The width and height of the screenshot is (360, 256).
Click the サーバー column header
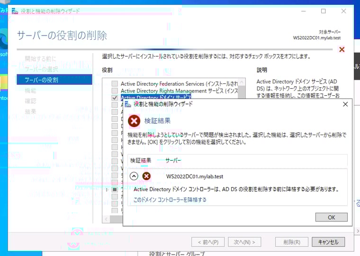click(x=173, y=160)
